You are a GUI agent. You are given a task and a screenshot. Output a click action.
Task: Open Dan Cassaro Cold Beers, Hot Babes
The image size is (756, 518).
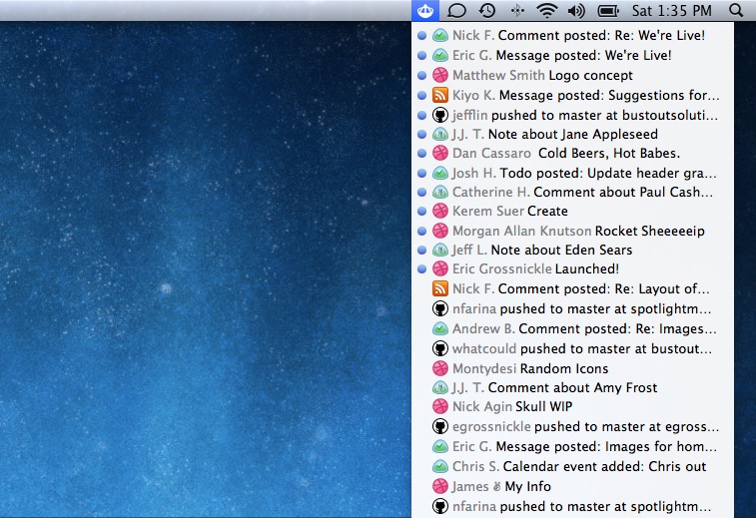(573, 154)
